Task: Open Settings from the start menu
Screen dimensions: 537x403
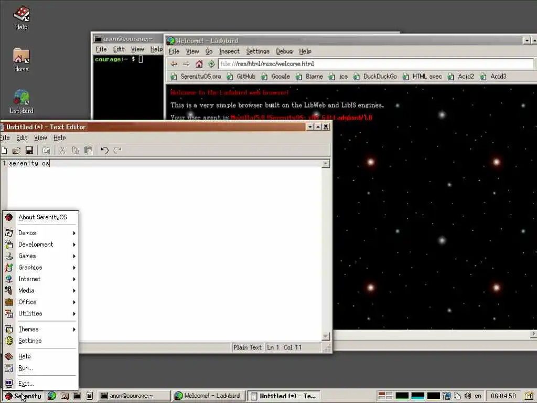Action: coord(40,341)
